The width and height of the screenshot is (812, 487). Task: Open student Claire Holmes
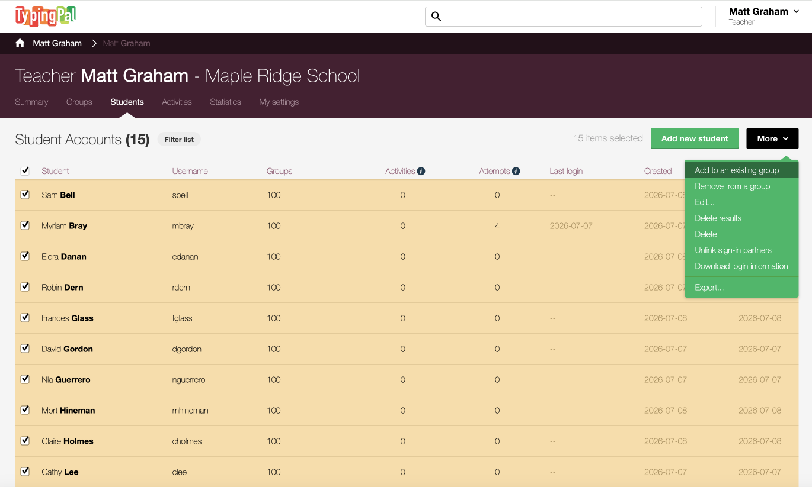click(x=68, y=441)
